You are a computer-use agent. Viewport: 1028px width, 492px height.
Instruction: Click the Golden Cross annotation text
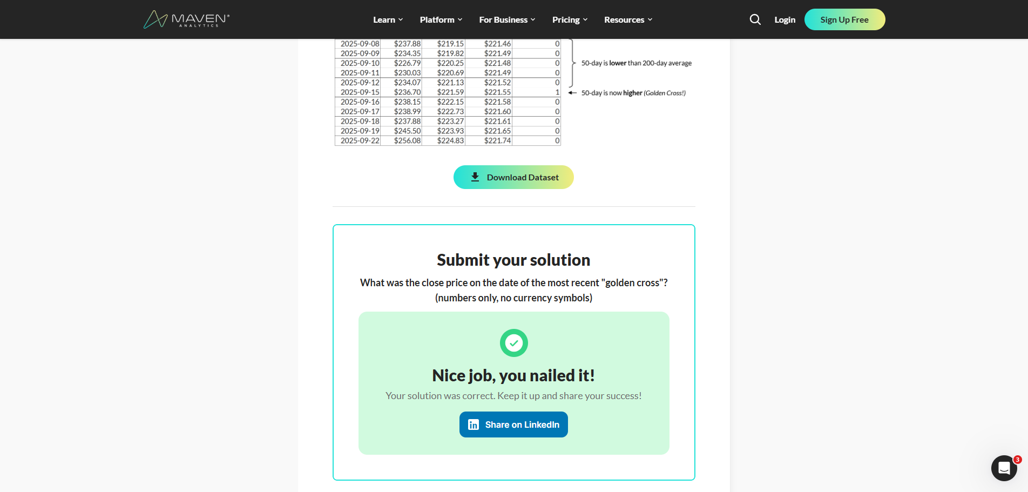pyautogui.click(x=633, y=92)
